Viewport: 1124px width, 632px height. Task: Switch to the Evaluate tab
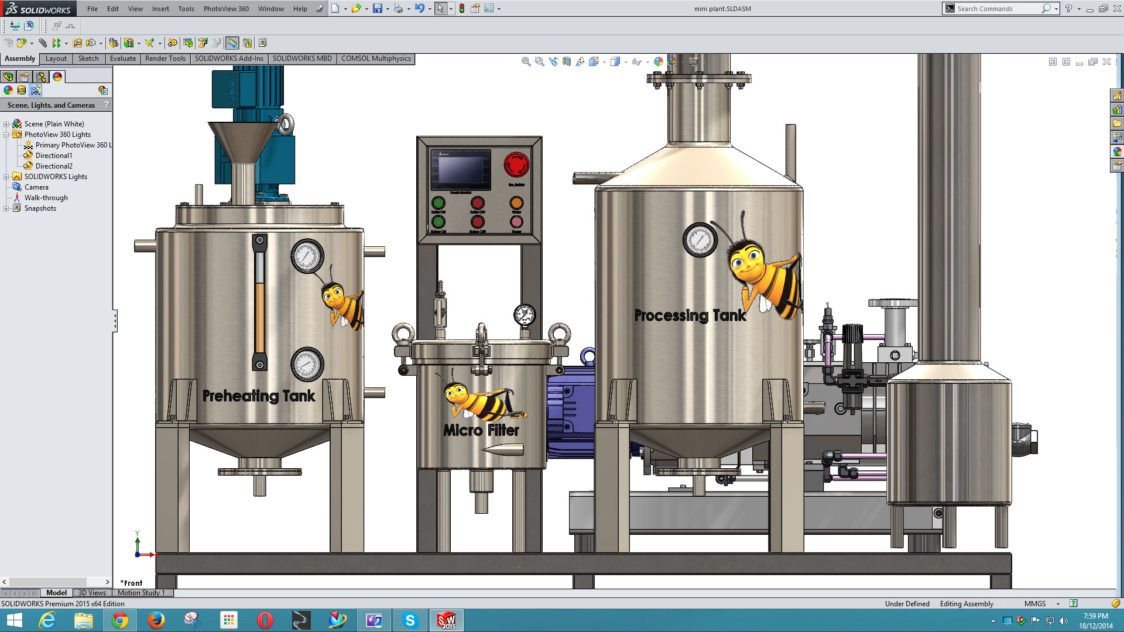[x=123, y=59]
